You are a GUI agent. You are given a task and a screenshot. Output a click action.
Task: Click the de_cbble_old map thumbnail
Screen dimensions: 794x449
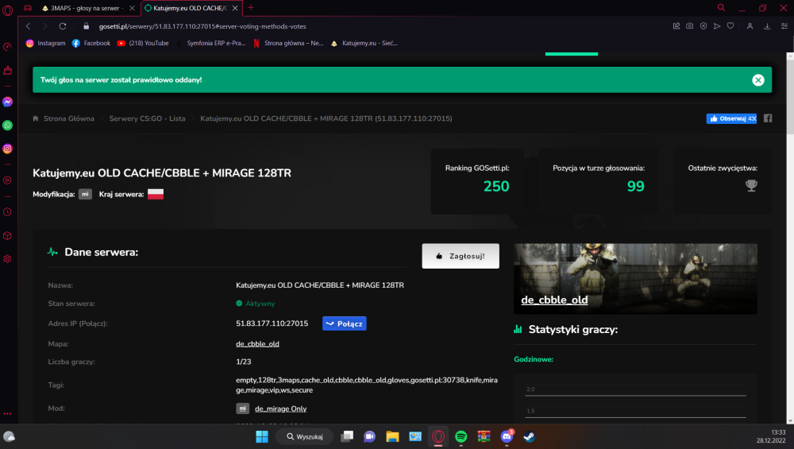[x=635, y=279]
